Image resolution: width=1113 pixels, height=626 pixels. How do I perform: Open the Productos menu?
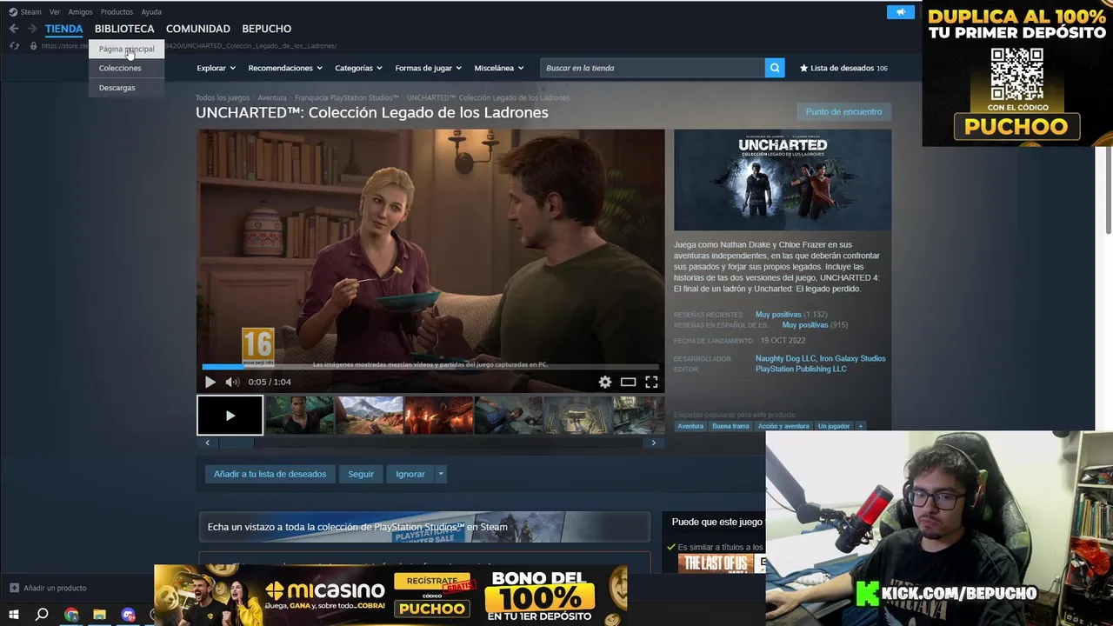117,12
